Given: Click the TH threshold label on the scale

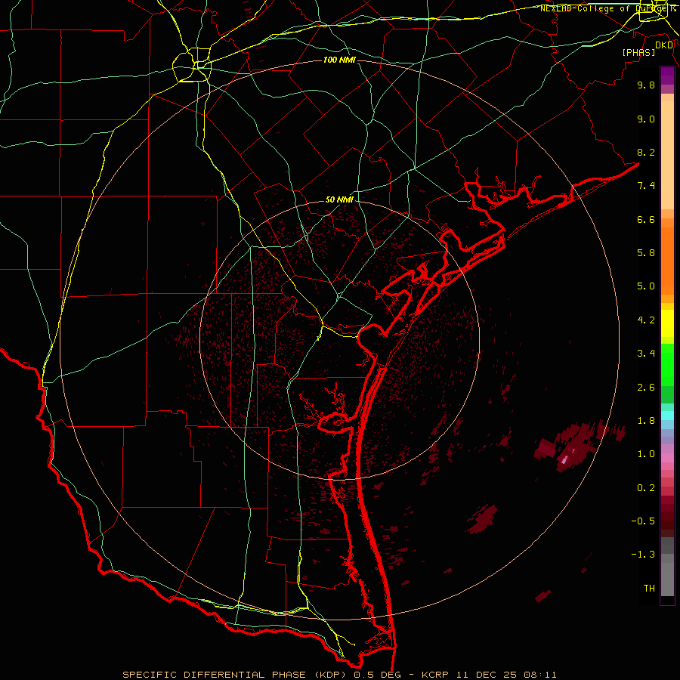Looking at the screenshot, I should point(649,589).
